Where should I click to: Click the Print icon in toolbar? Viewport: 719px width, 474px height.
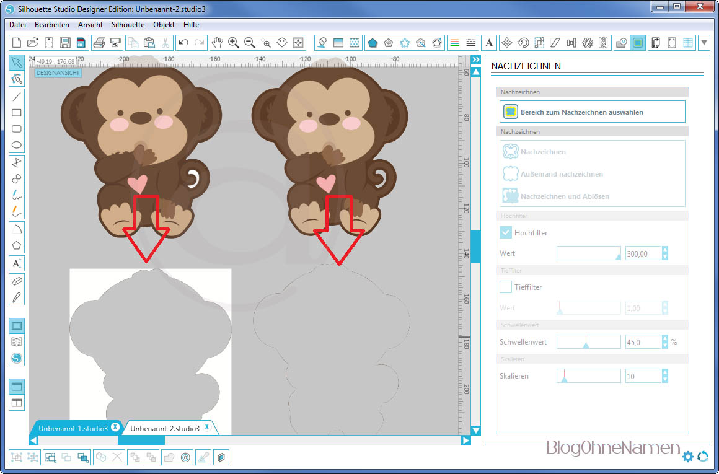99,43
